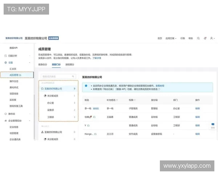Open 项目管理 in the sidebar

pos(14,133)
